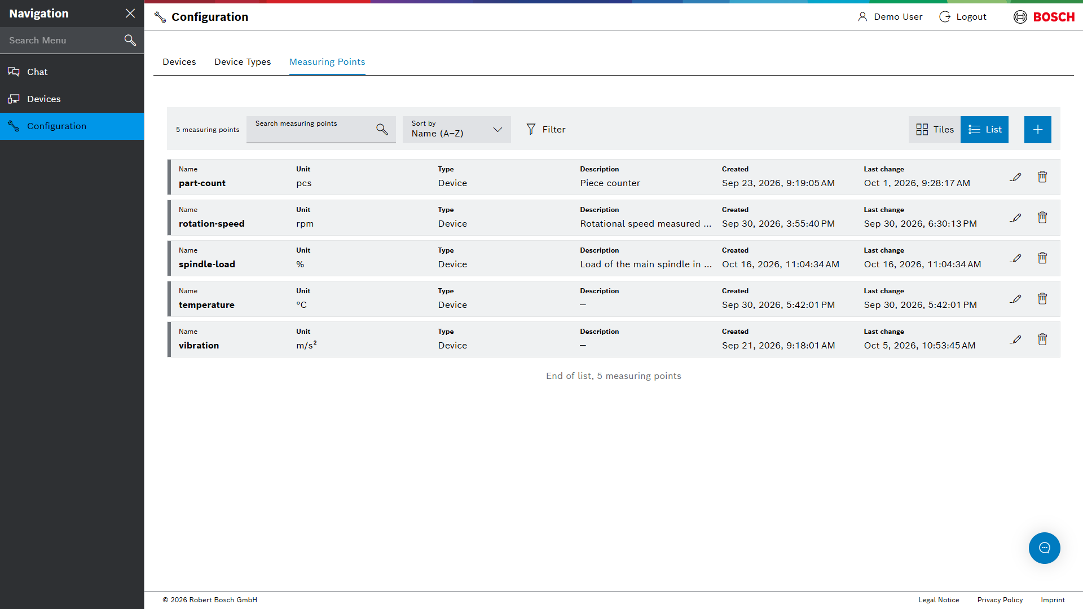Open Devices in the navigation sidebar
Viewport: 1083px width, 609px height.
click(72, 99)
